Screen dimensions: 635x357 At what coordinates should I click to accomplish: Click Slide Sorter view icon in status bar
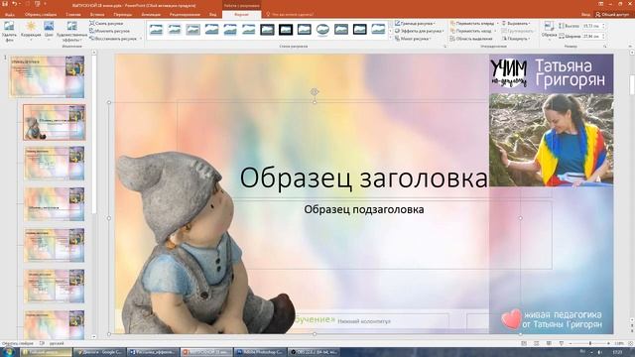536,343
